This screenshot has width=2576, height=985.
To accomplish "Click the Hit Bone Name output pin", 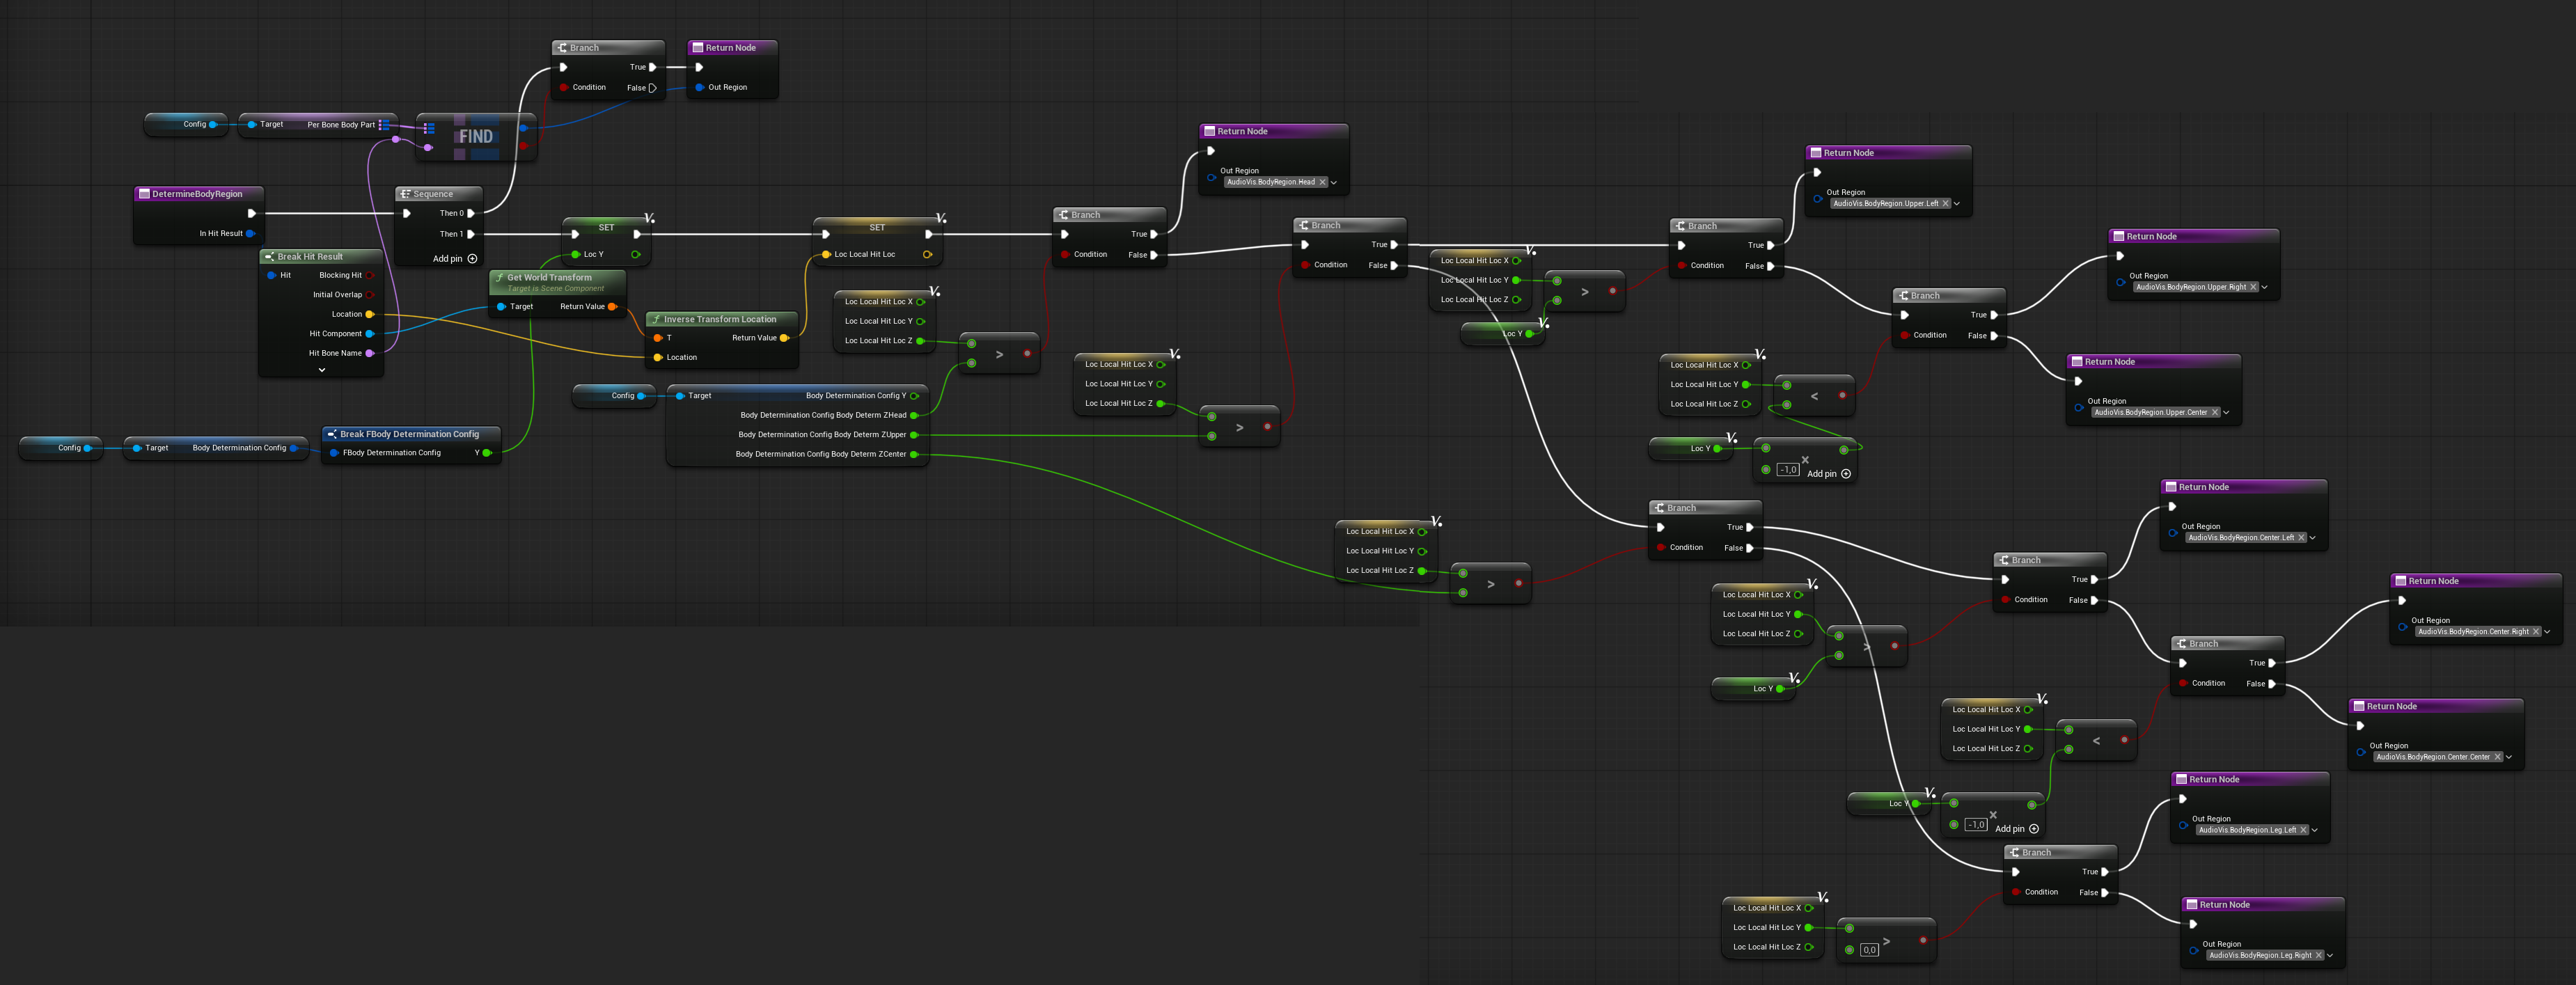I will 370,353.
